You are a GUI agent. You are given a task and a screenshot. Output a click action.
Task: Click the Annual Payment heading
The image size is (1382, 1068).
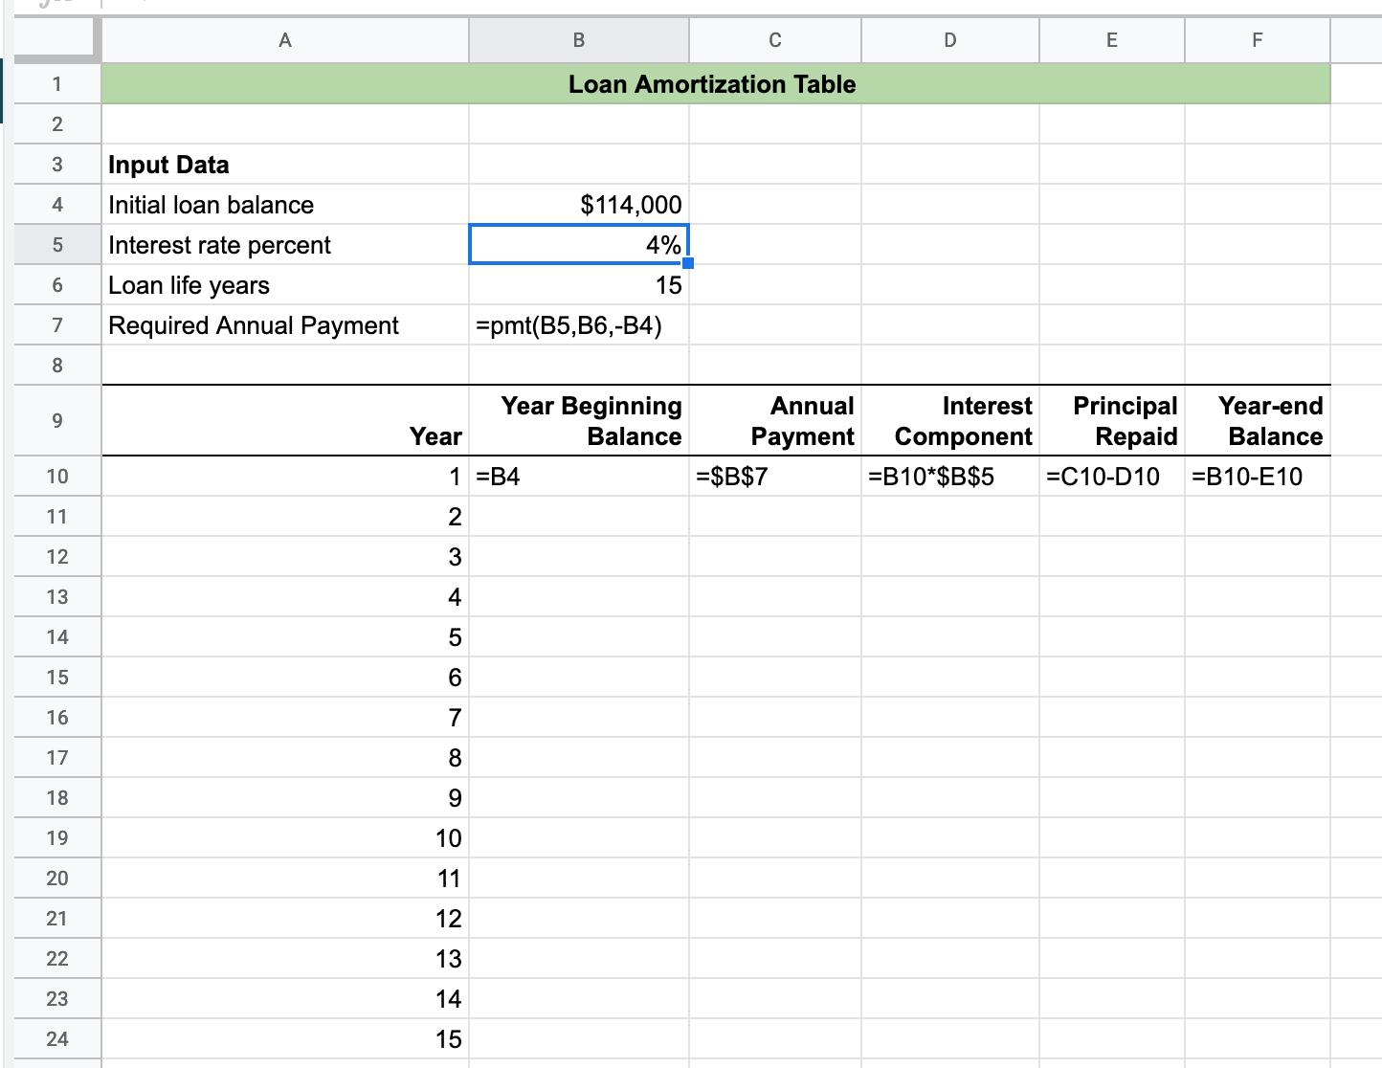(775, 421)
